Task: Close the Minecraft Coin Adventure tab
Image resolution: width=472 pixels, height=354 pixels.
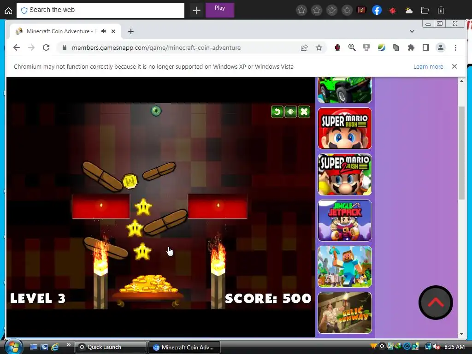Action: (113, 31)
